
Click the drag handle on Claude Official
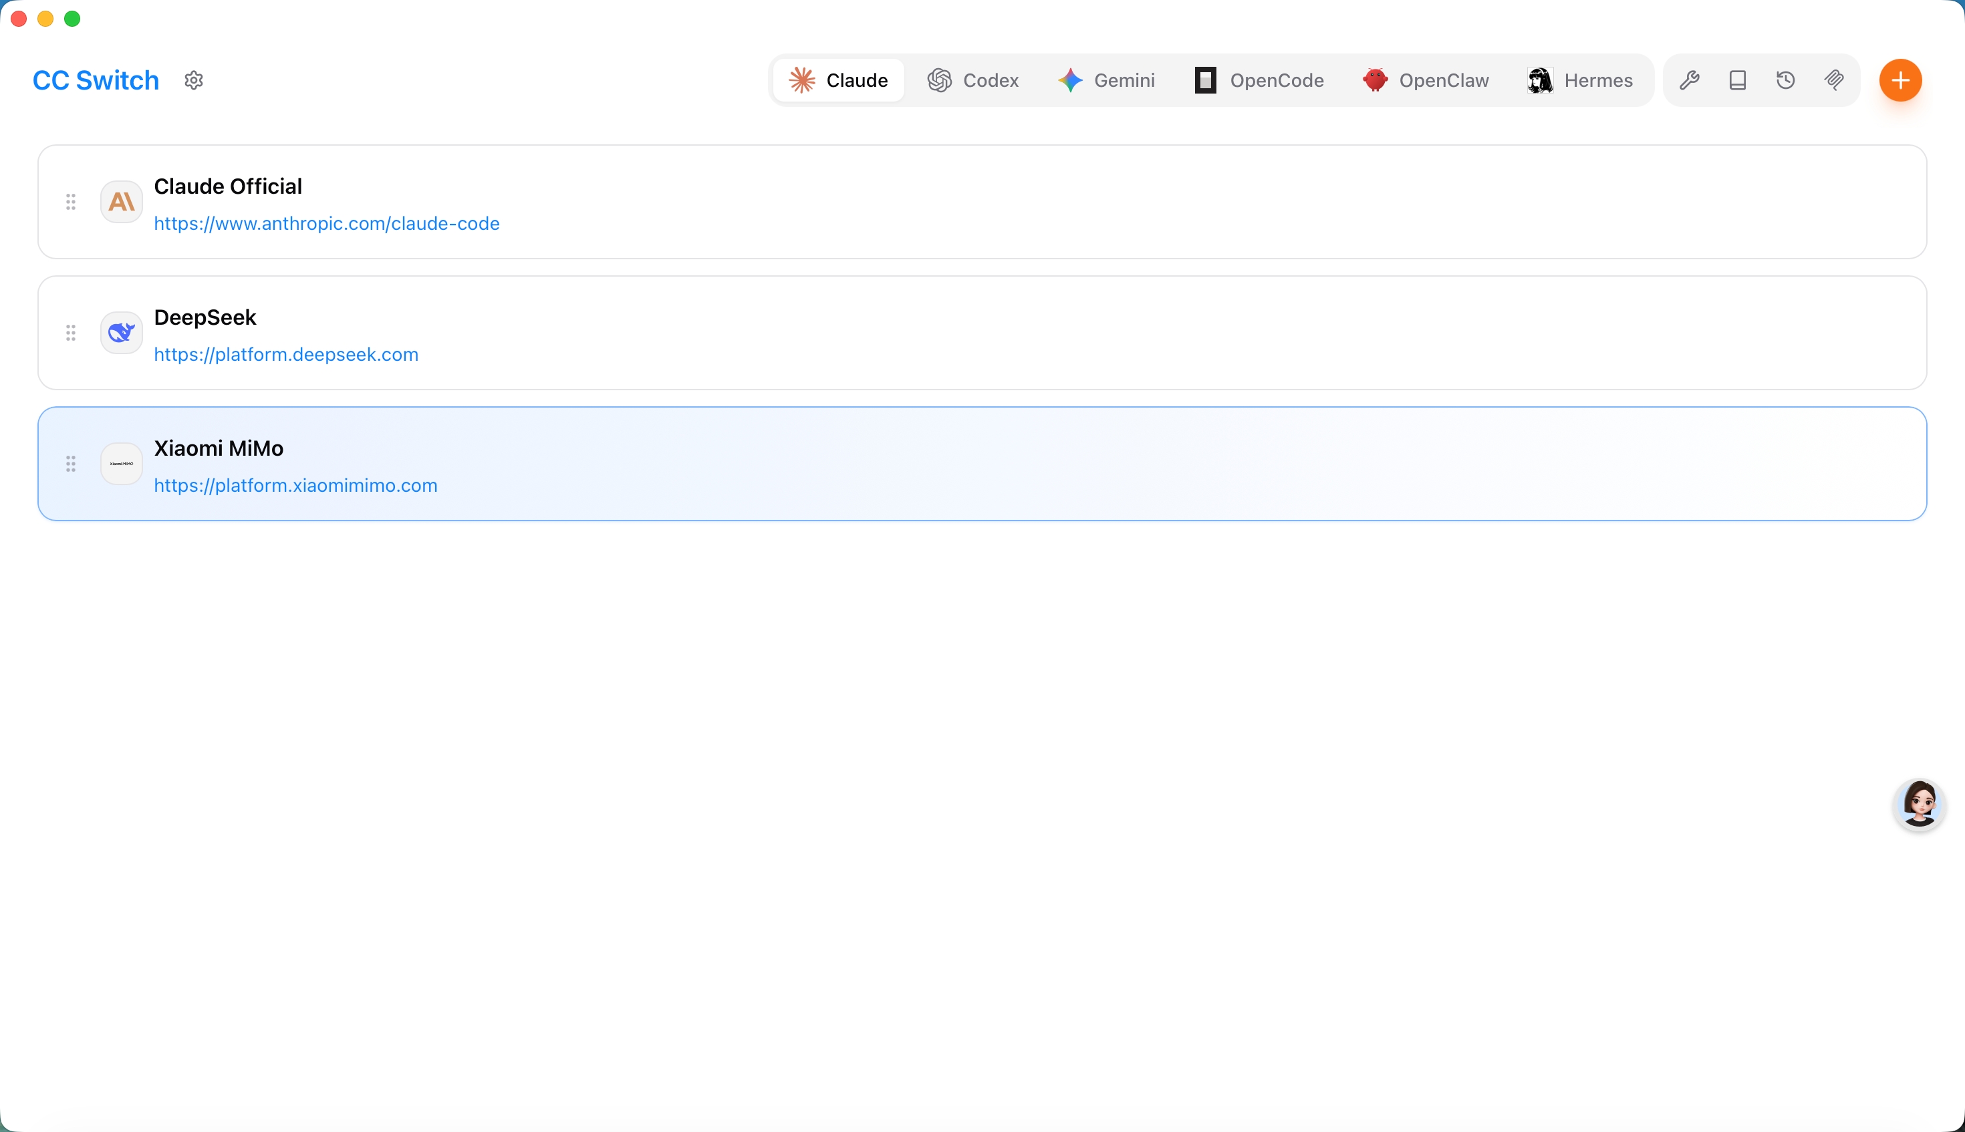coord(71,202)
